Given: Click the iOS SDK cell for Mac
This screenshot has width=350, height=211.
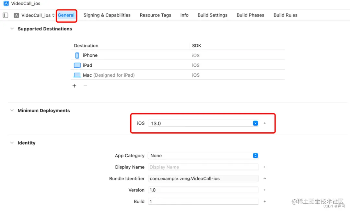Looking at the screenshot, I should [196, 75].
